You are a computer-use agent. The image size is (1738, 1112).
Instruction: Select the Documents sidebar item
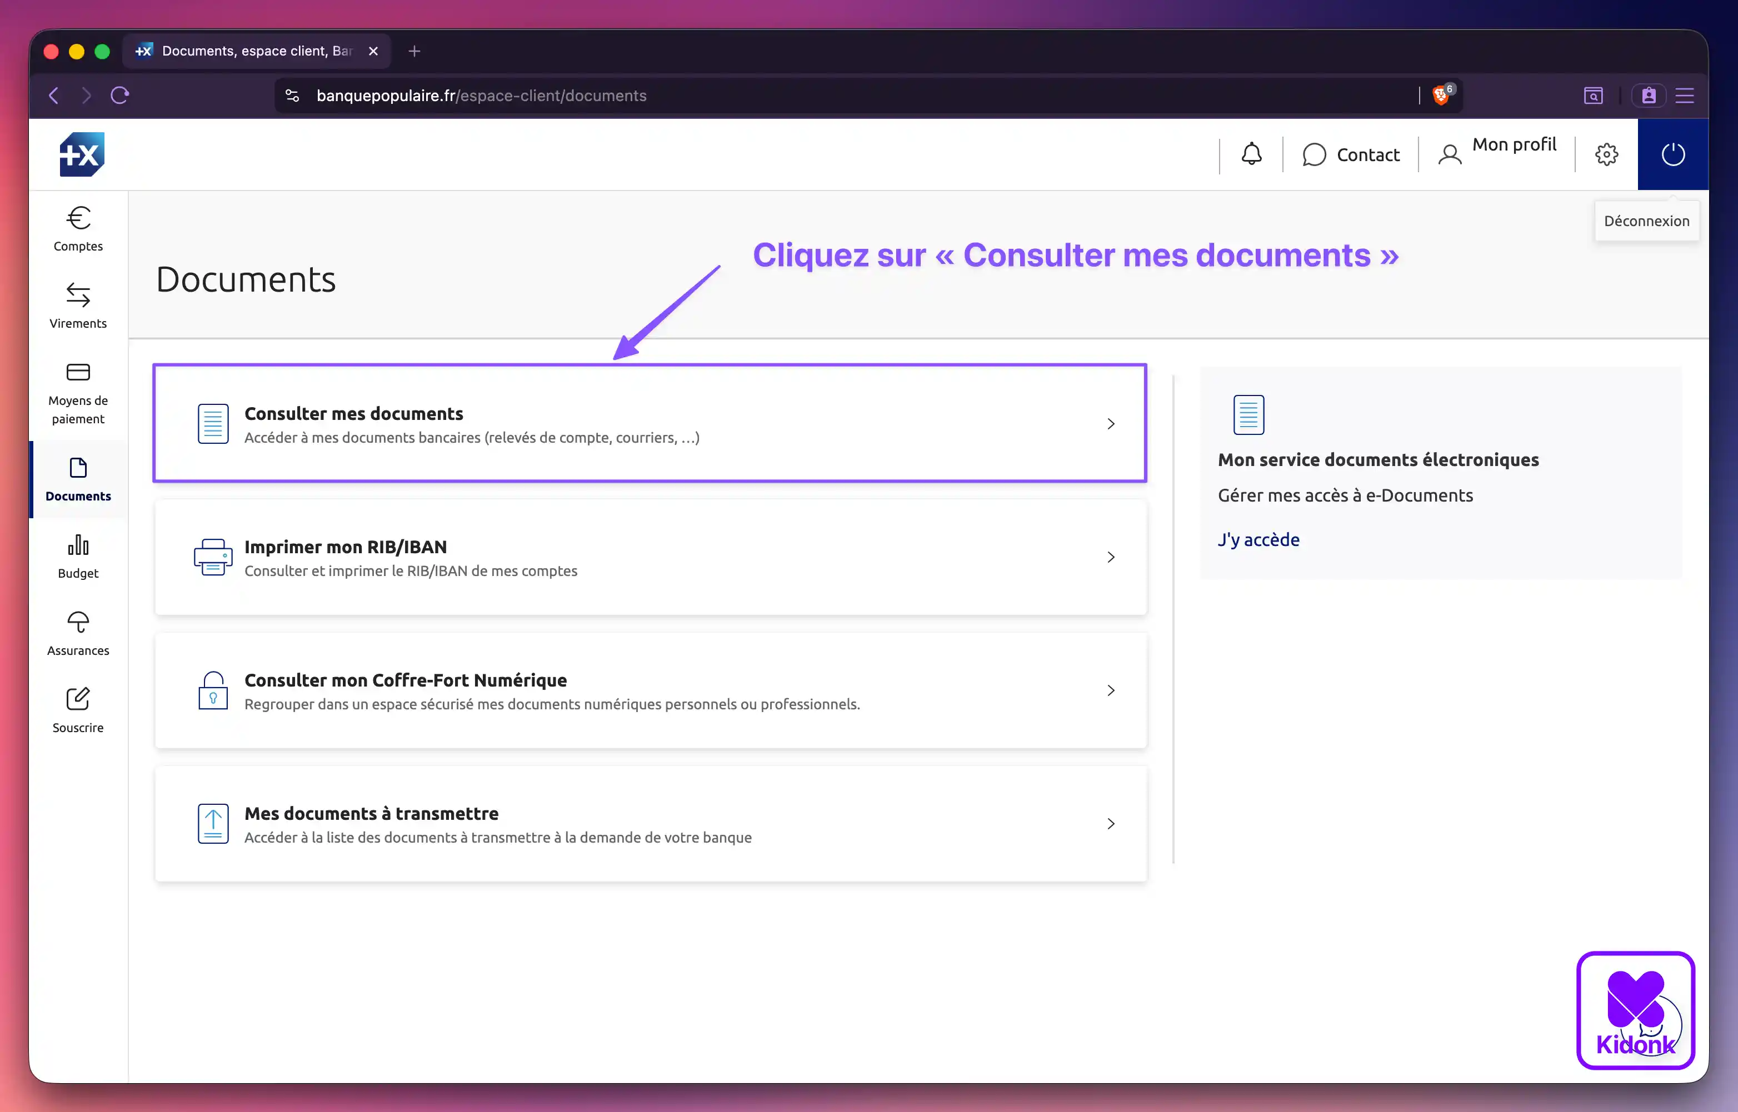[x=78, y=479]
